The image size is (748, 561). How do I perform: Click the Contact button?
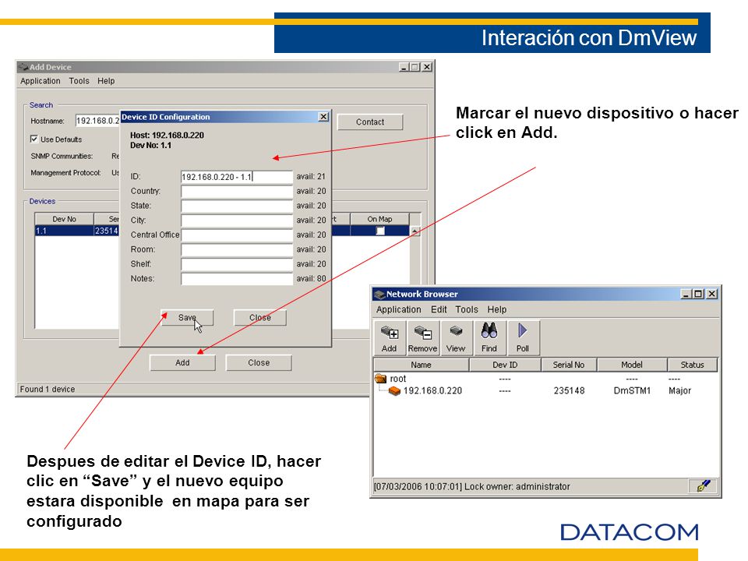369,122
